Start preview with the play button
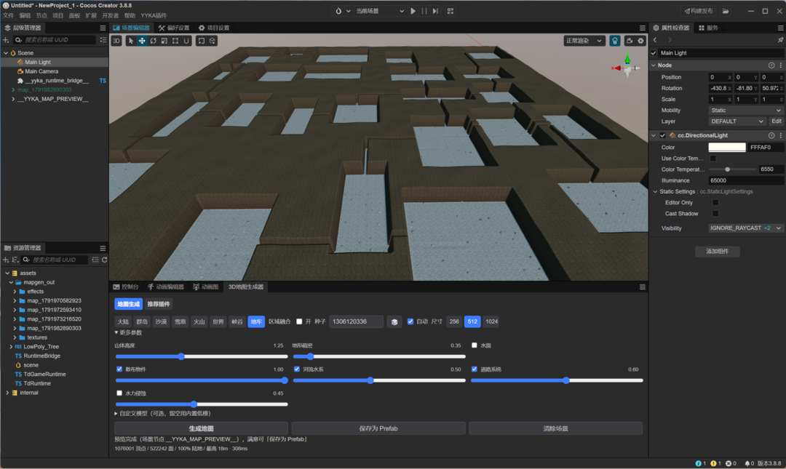This screenshot has width=786, height=469. (413, 11)
